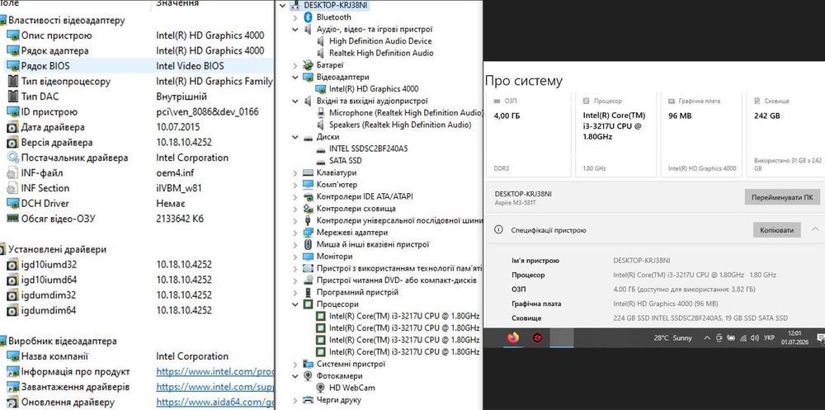Click the Диски drive category icon
The image size is (825, 410).
[309, 137]
